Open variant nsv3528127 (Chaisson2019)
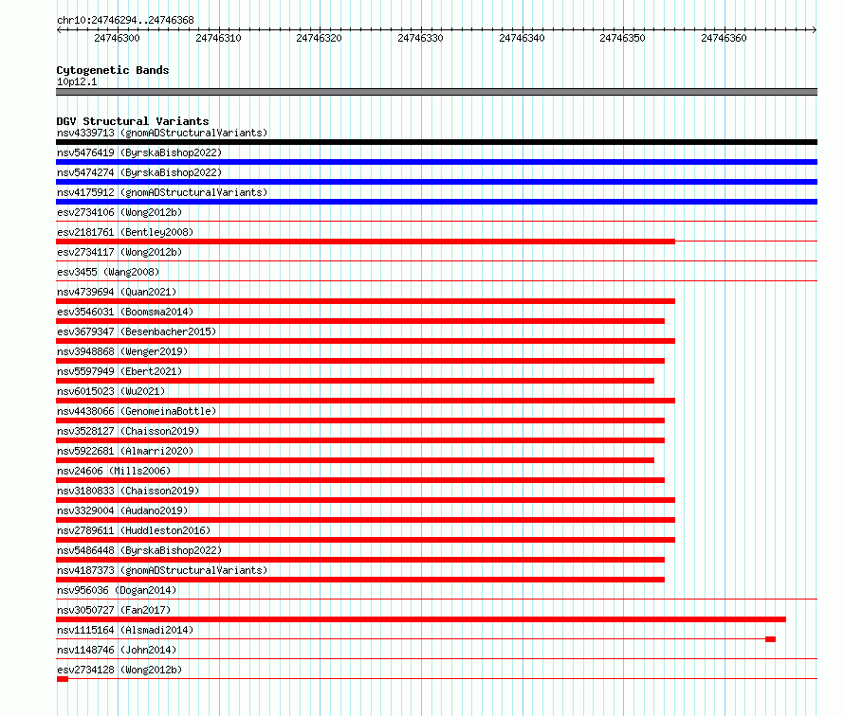The width and height of the screenshot is (844, 716). (x=128, y=431)
